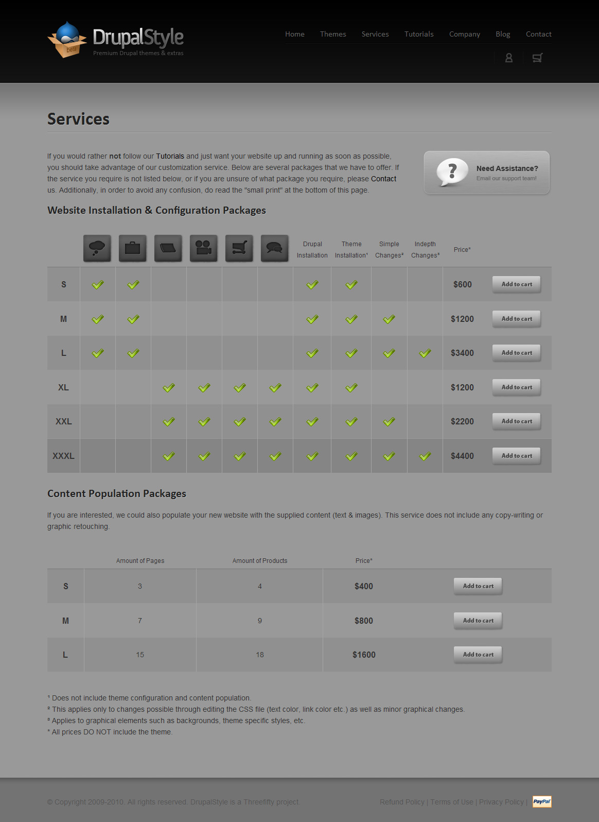Screen dimensions: 599x822
Task: Open the shopping cart icon in header
Action: (537, 58)
